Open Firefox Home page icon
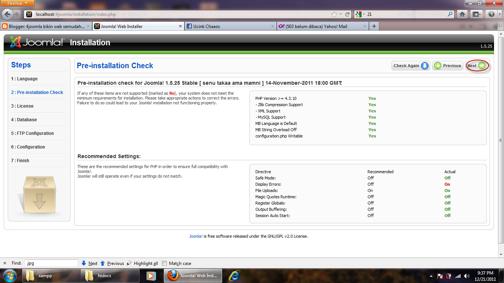The image size is (504, 283). point(462,14)
